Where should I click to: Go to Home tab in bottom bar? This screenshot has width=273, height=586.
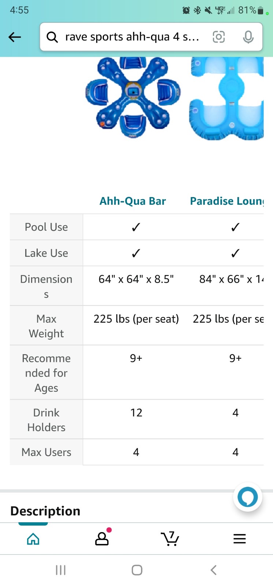(33, 539)
